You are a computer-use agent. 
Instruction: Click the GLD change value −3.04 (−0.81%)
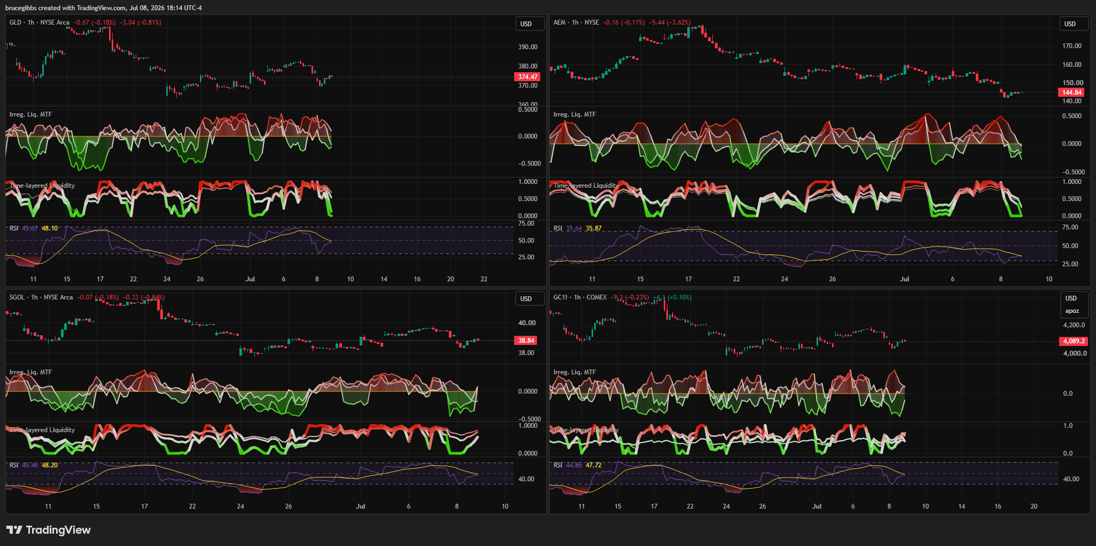(x=140, y=22)
